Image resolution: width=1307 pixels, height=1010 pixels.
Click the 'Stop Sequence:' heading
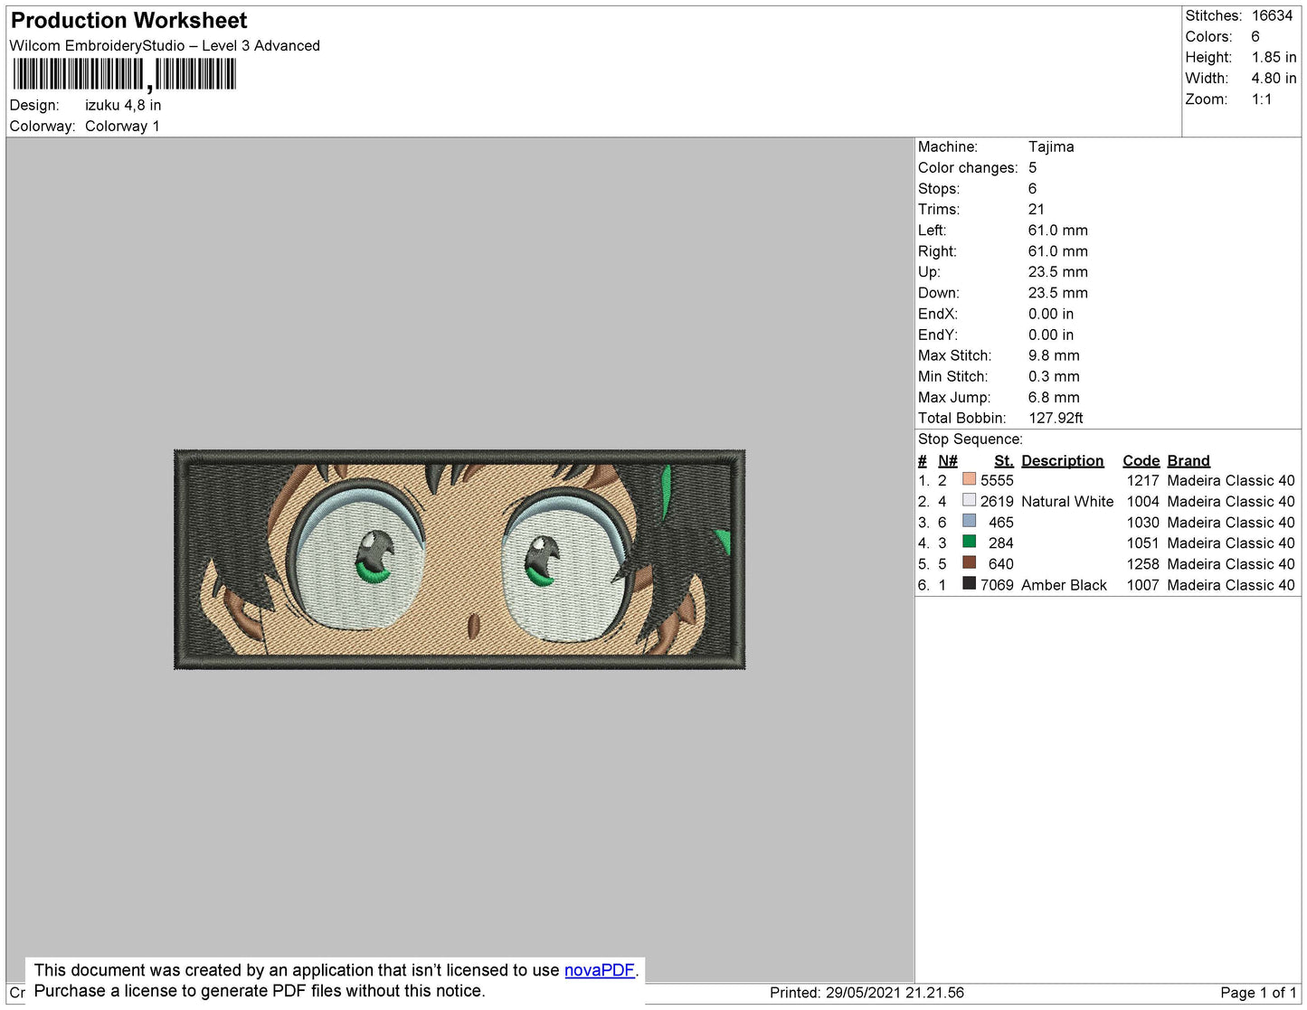(x=971, y=439)
